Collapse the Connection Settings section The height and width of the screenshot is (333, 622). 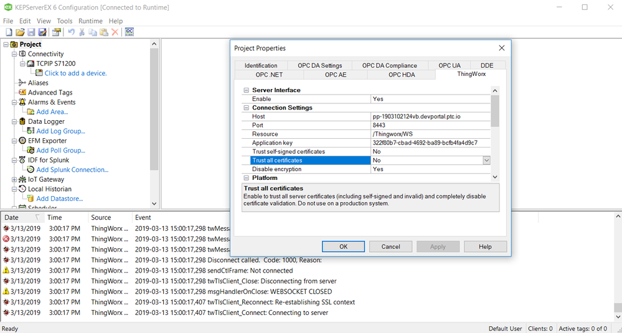coord(247,108)
